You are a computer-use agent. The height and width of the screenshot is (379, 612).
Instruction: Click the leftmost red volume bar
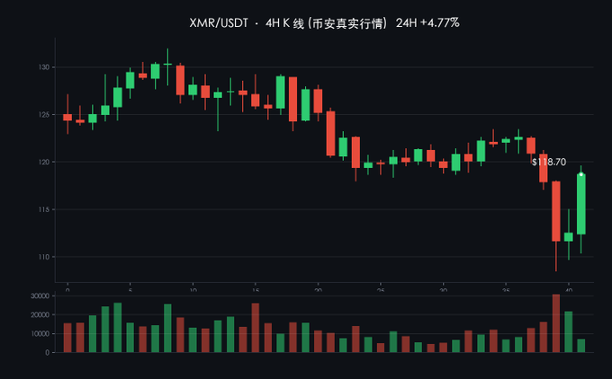(x=67, y=338)
